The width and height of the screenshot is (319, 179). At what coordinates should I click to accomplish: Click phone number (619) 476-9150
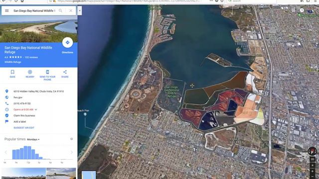[22, 103]
